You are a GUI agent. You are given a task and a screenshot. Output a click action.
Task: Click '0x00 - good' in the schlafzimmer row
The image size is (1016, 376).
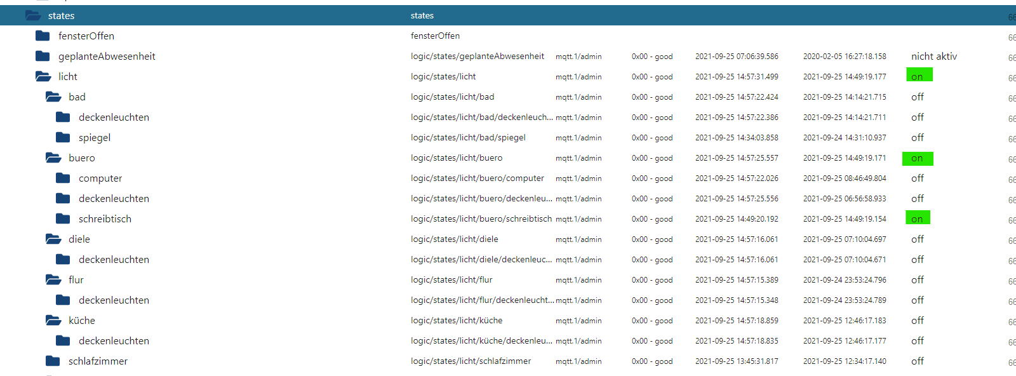tap(652, 361)
